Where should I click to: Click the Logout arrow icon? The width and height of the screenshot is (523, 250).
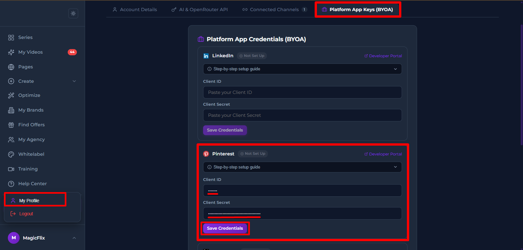coord(13,214)
